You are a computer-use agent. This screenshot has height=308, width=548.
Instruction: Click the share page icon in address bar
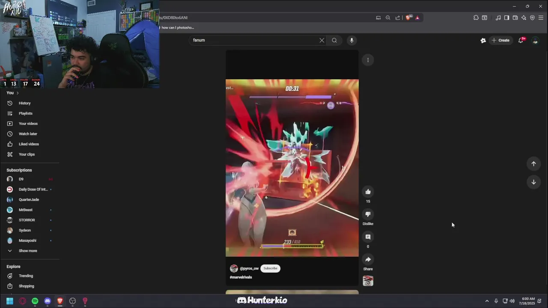(x=398, y=18)
